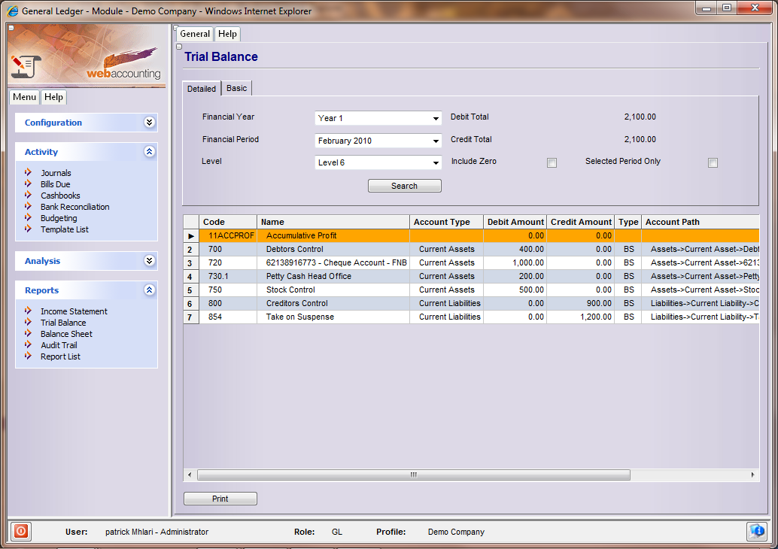Open the Financial Year dropdown
The height and width of the screenshot is (549, 778).
pyautogui.click(x=378, y=118)
